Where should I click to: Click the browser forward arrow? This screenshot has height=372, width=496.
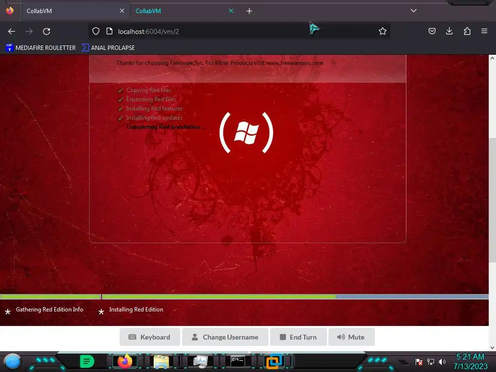(x=29, y=31)
